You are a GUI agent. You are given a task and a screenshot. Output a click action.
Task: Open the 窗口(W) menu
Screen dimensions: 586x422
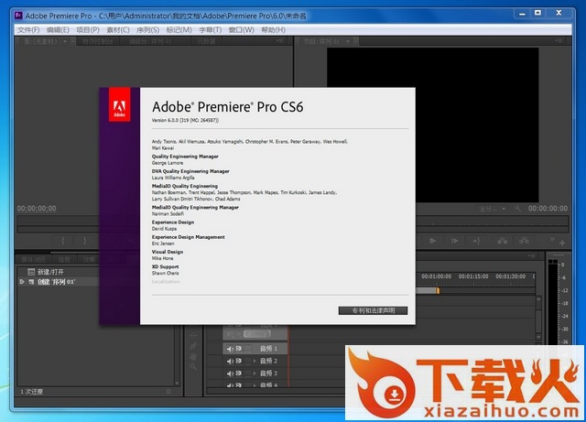click(x=242, y=30)
